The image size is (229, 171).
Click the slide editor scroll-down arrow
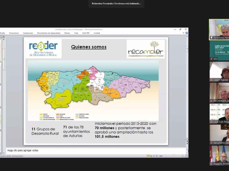[187, 139]
